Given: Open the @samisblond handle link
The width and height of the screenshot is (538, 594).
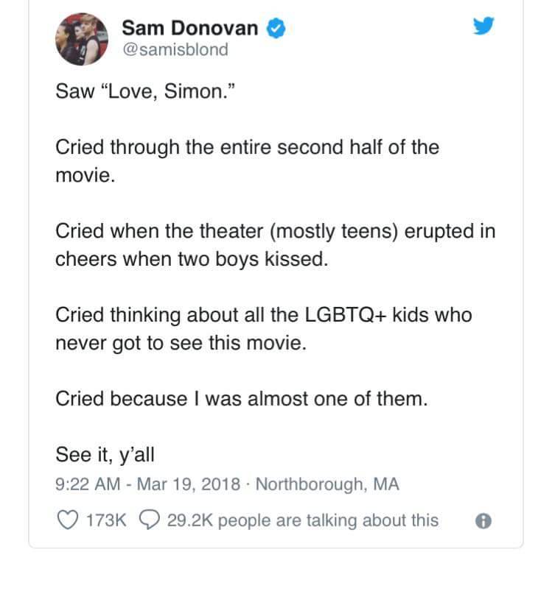Looking at the screenshot, I should 175,50.
